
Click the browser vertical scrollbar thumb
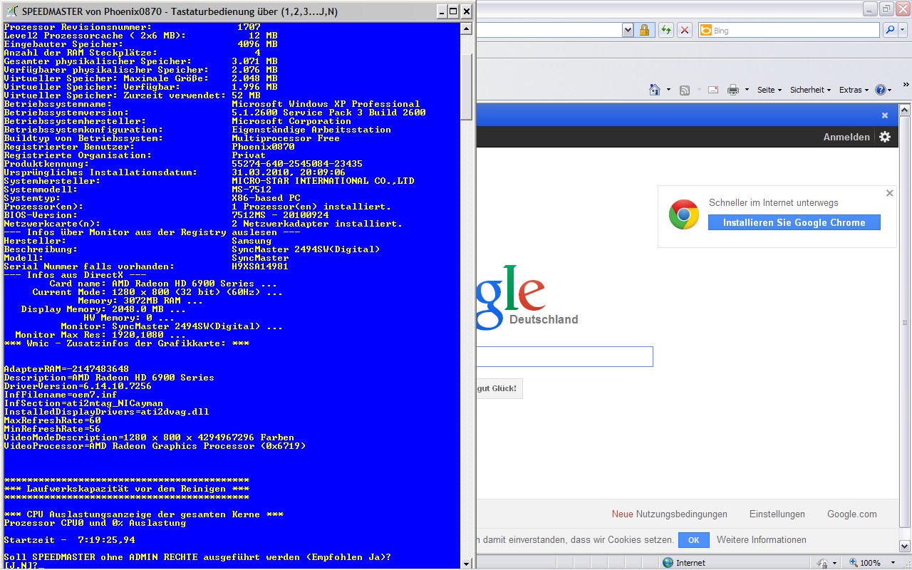pos(905,322)
